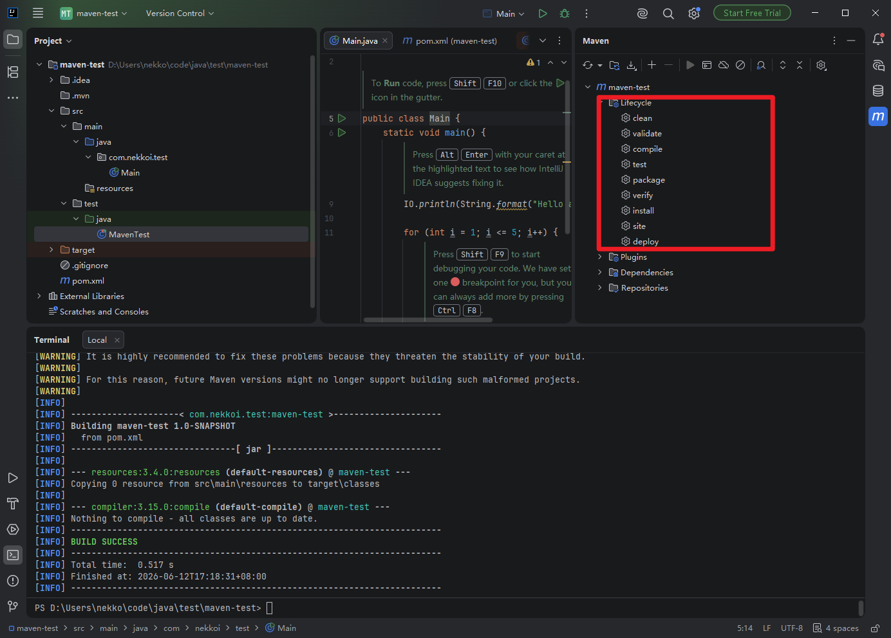
Task: Open AI Assistant icon in right sidebar
Action: [878, 65]
